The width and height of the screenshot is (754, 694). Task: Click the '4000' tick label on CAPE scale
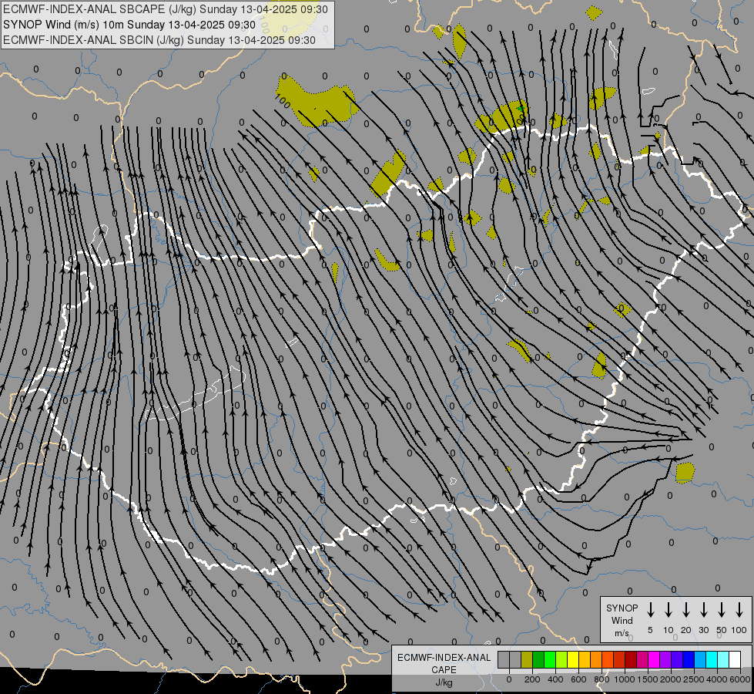click(x=717, y=679)
